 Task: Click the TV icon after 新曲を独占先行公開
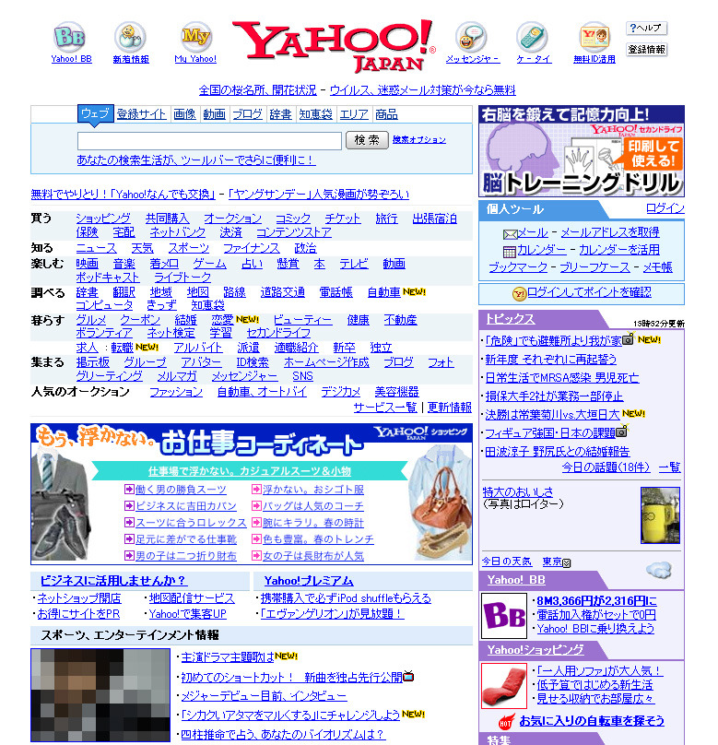tap(408, 676)
